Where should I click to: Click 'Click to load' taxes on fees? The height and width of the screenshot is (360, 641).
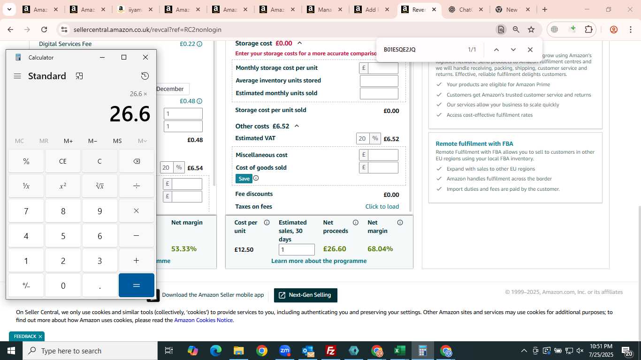[x=382, y=206]
